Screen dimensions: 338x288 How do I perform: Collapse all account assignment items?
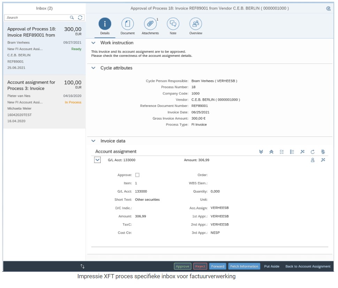[x=271, y=151]
